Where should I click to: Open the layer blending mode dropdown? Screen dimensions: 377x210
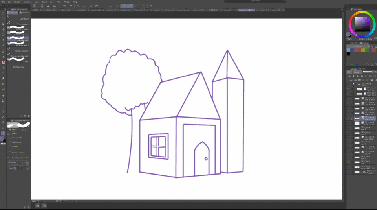357,72
